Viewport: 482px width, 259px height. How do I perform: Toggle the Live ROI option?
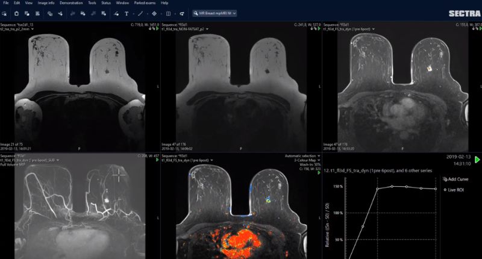coord(454,190)
